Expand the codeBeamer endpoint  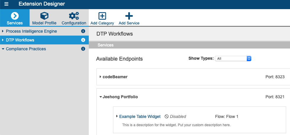tap(100, 77)
